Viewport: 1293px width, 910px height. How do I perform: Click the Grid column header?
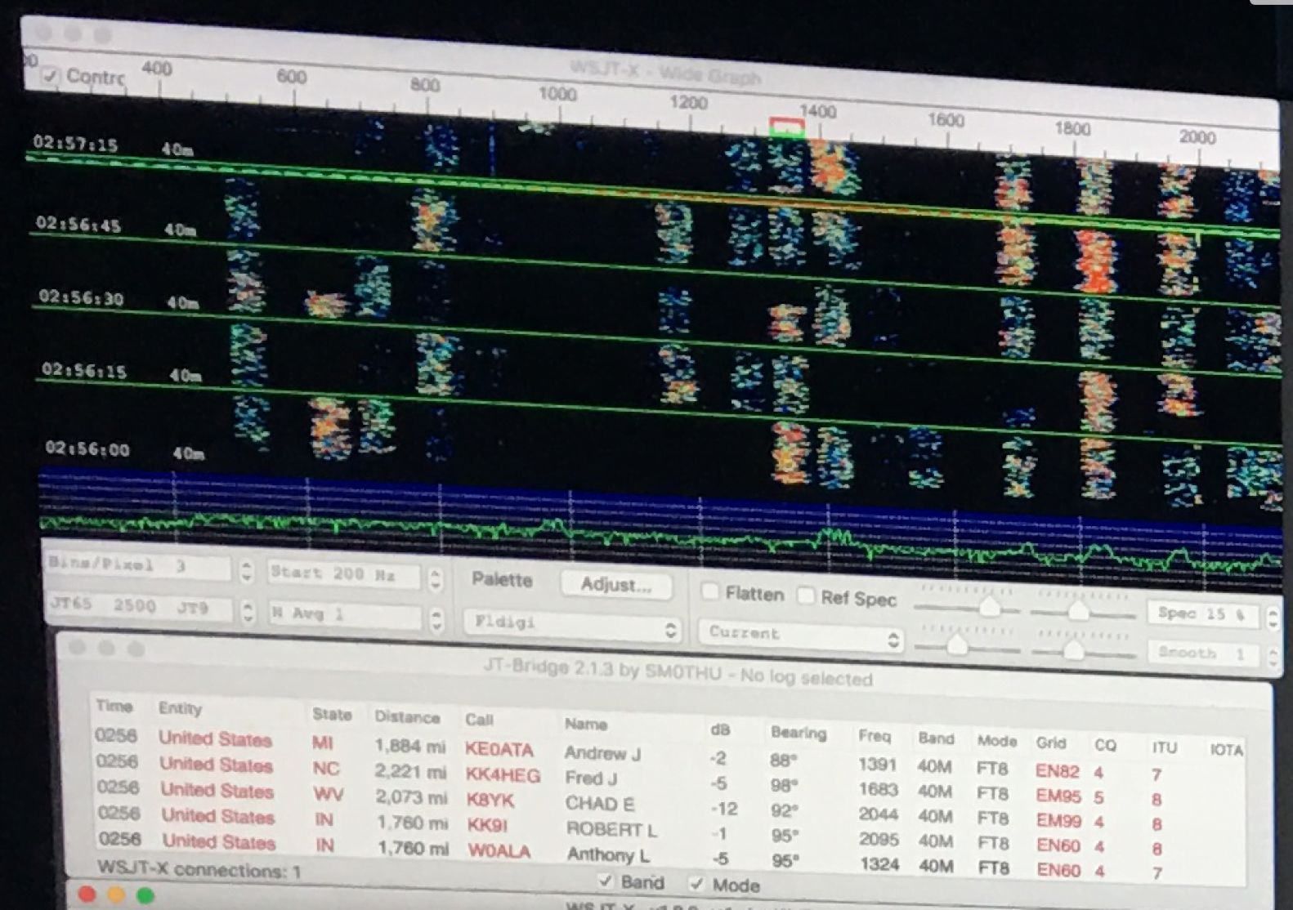(x=1050, y=743)
